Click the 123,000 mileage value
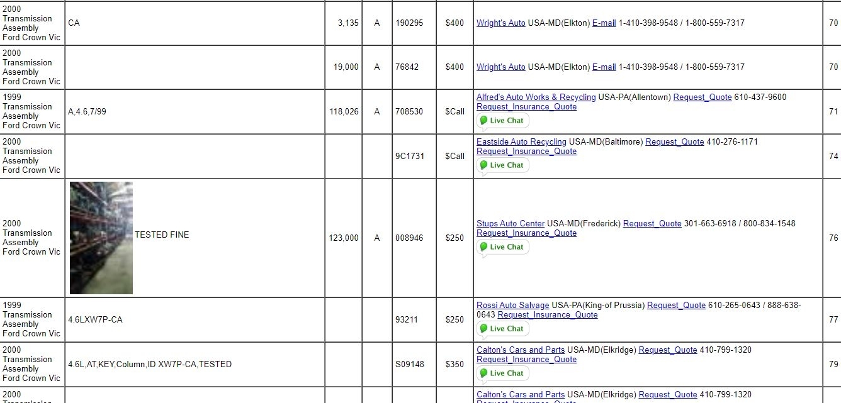The height and width of the screenshot is (403, 841). (344, 238)
